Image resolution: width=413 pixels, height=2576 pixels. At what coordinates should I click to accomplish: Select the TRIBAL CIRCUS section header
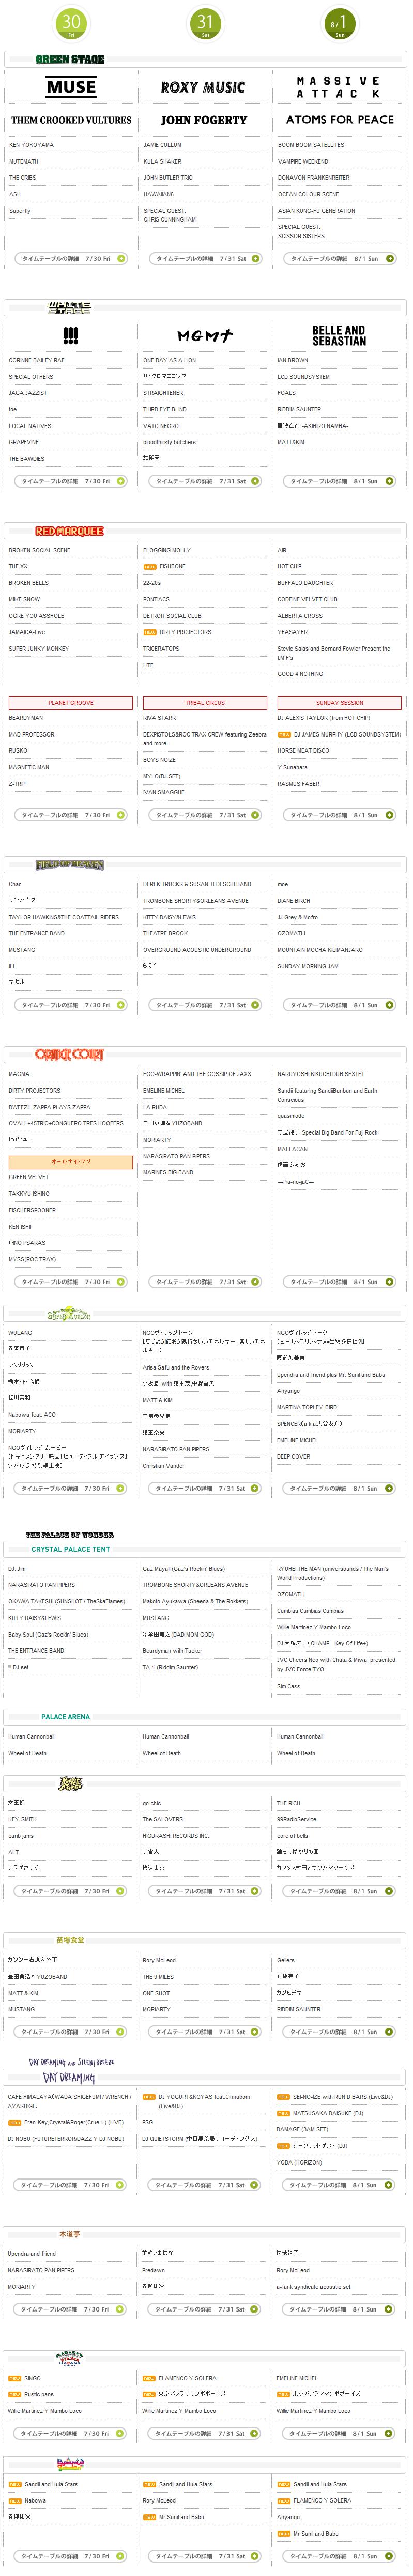click(205, 702)
